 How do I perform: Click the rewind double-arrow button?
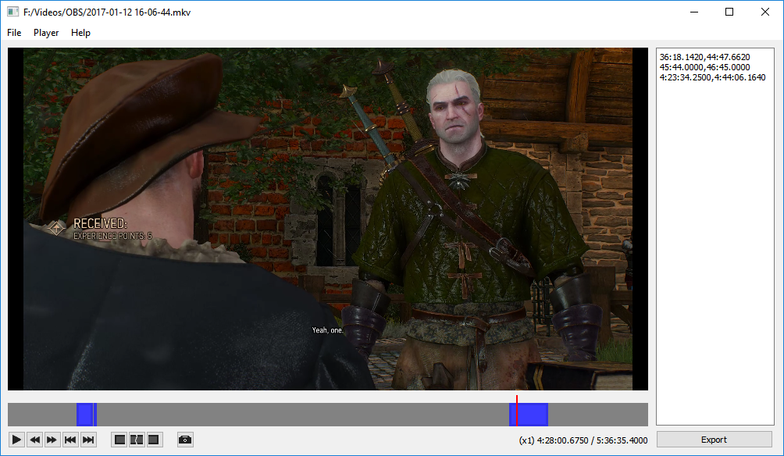34,440
